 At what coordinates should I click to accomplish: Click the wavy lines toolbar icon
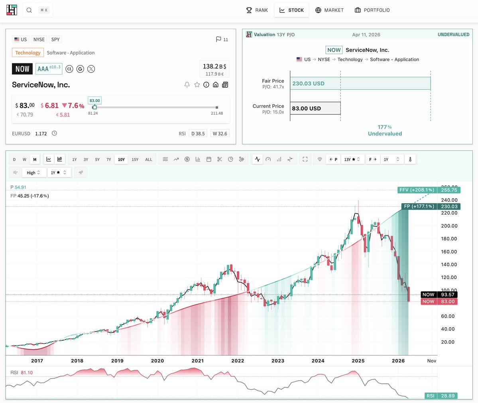click(x=165, y=159)
